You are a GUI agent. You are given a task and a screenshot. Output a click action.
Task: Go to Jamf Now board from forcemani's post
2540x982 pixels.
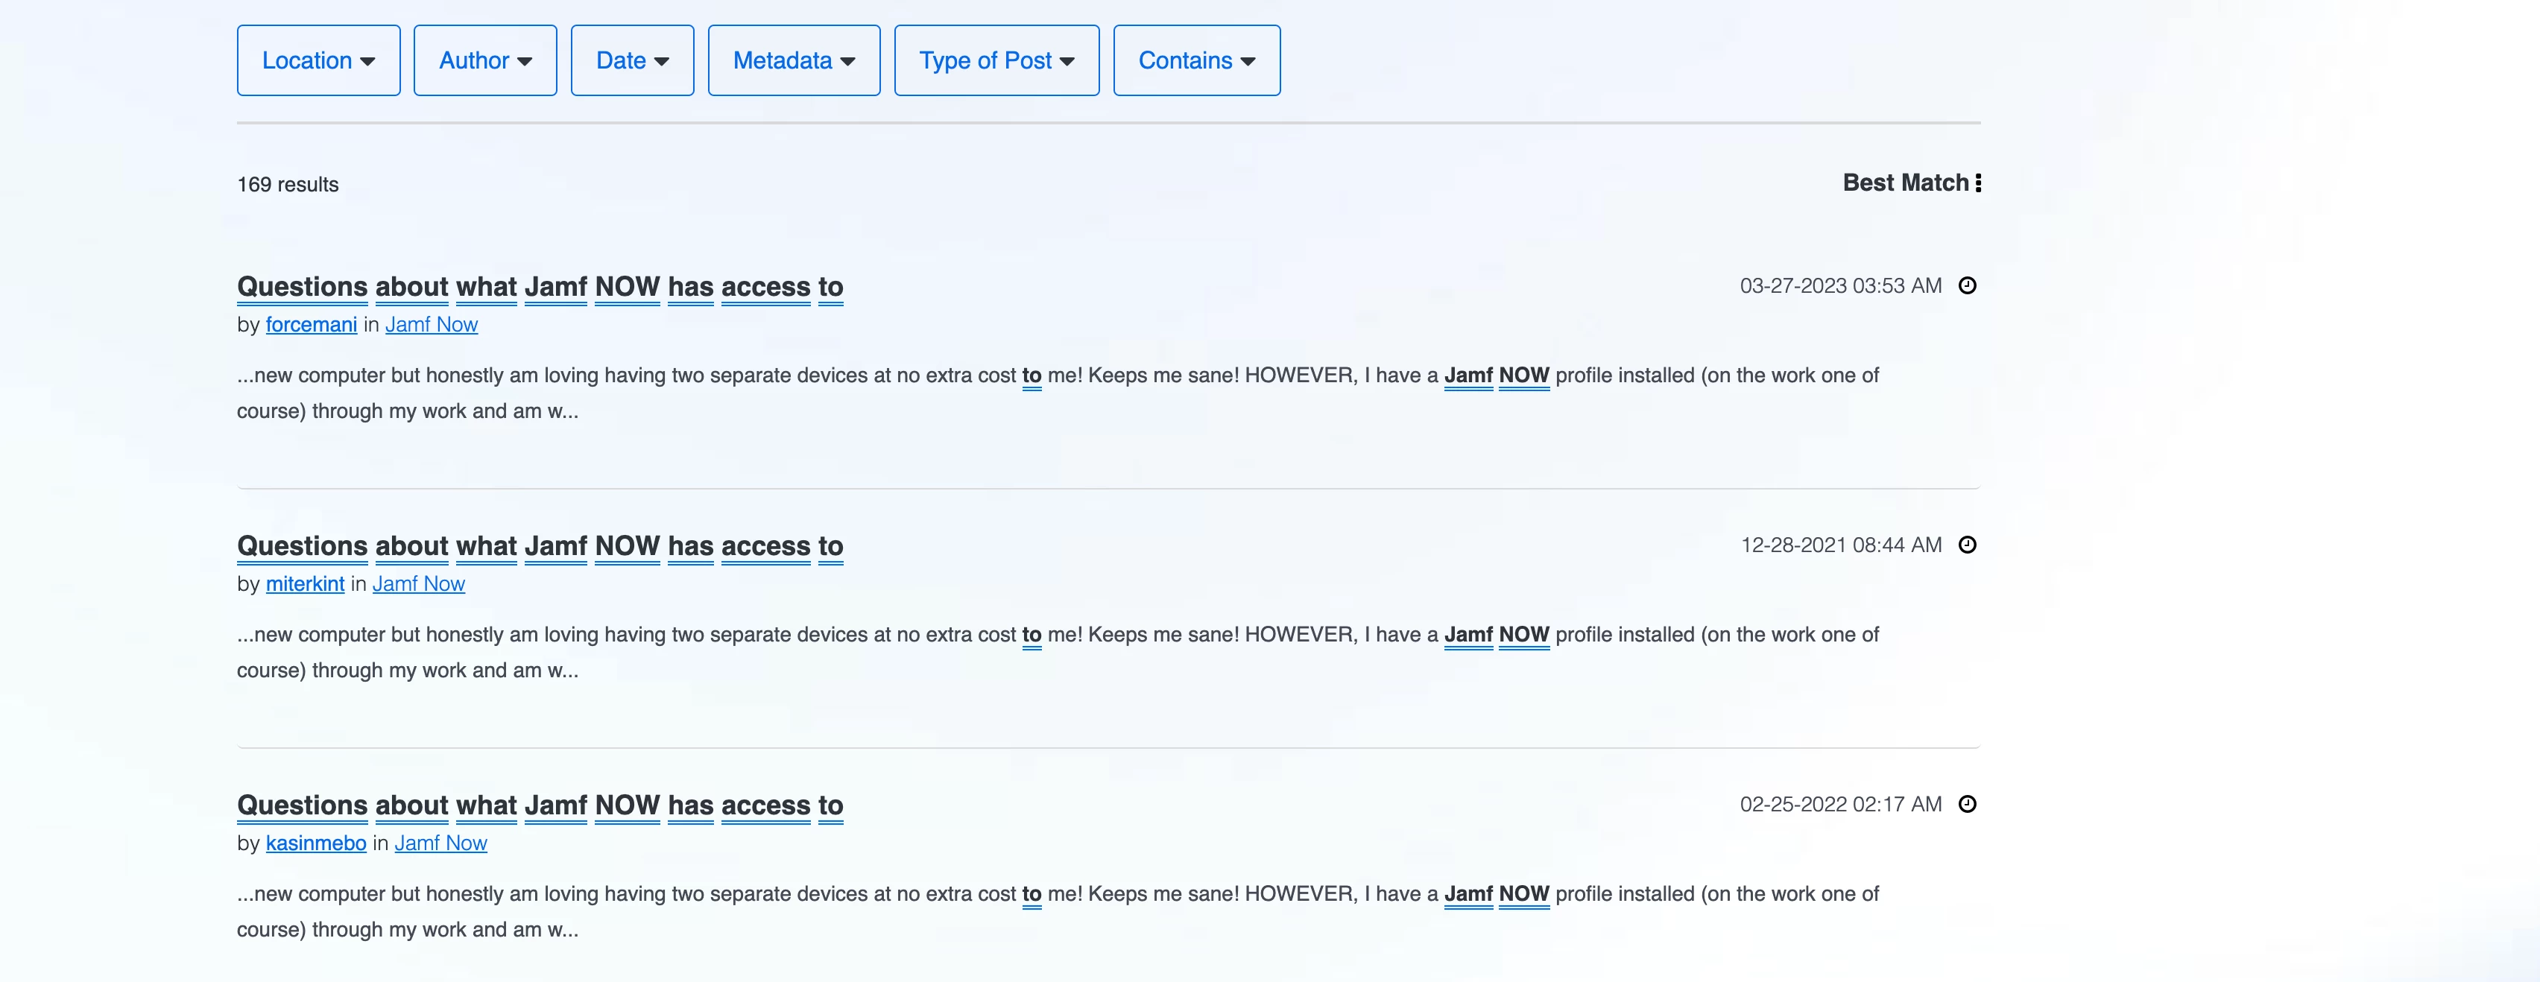[x=432, y=324]
